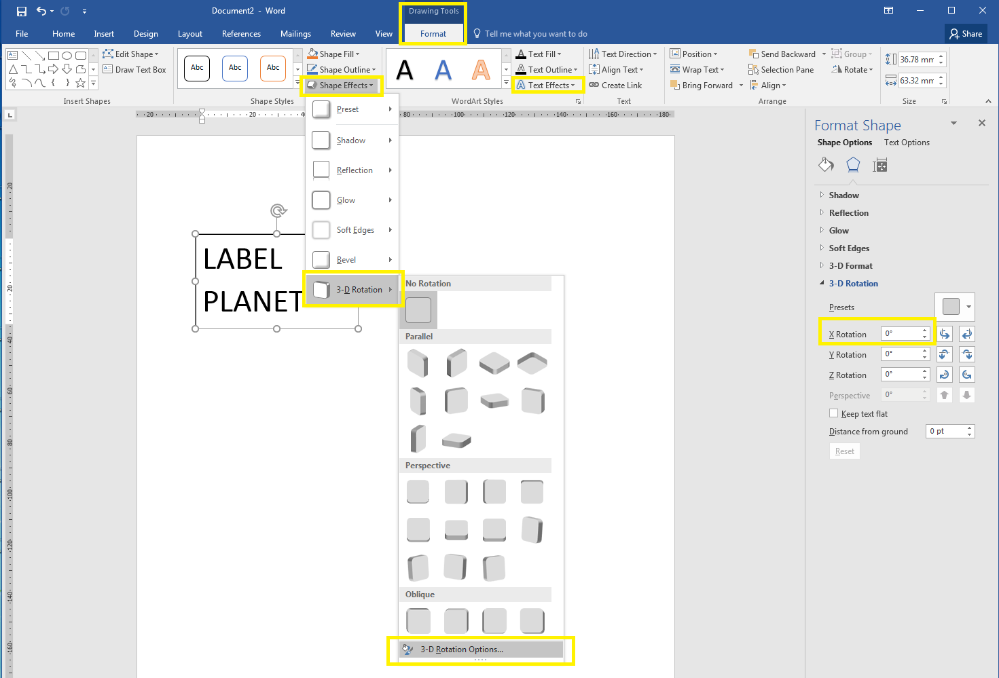Screen dimensions: 999x678
Task: Open Fill & Line settings in Format Shape
Action: click(826, 165)
